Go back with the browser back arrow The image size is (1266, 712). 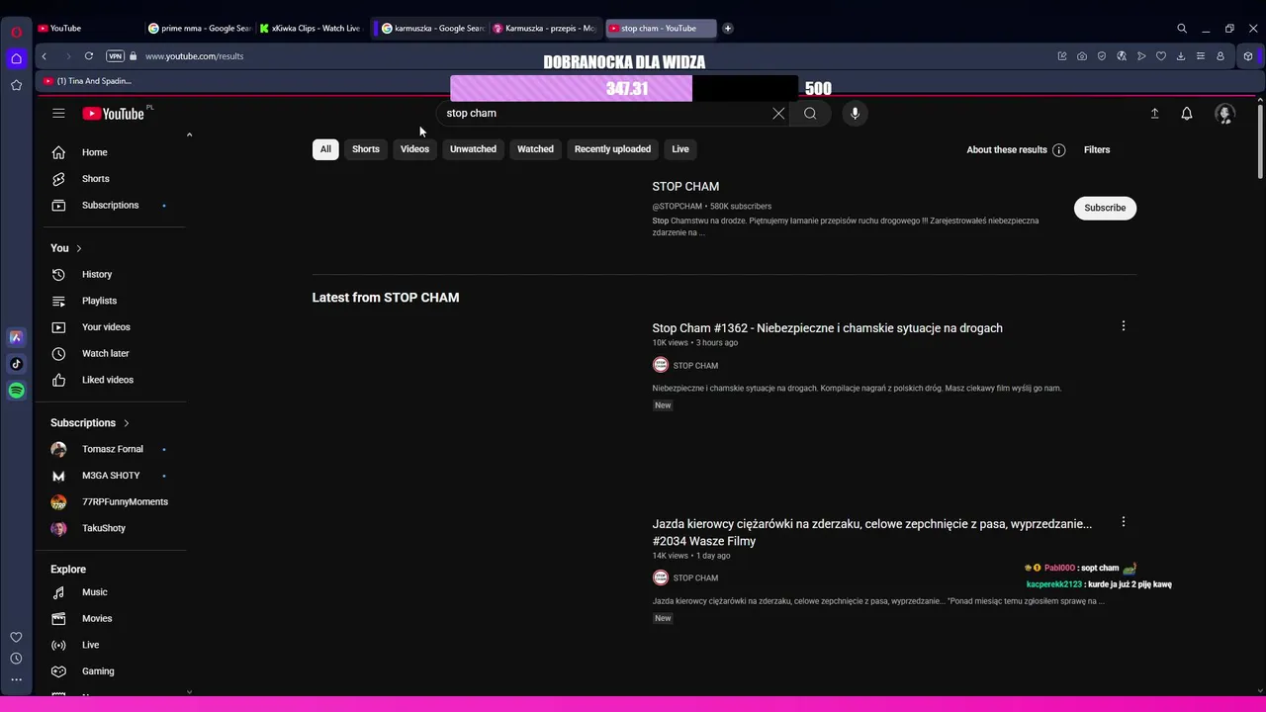[45, 56]
